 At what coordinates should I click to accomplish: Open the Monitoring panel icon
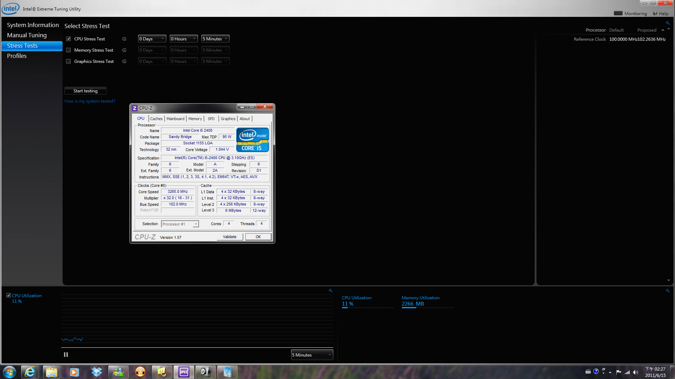tap(618, 13)
